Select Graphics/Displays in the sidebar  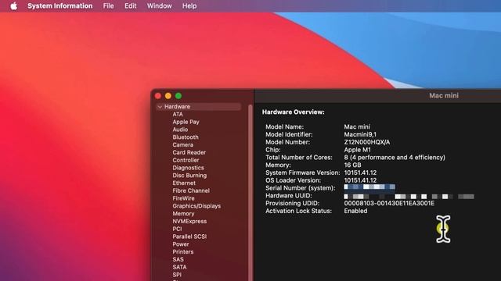[x=196, y=206]
